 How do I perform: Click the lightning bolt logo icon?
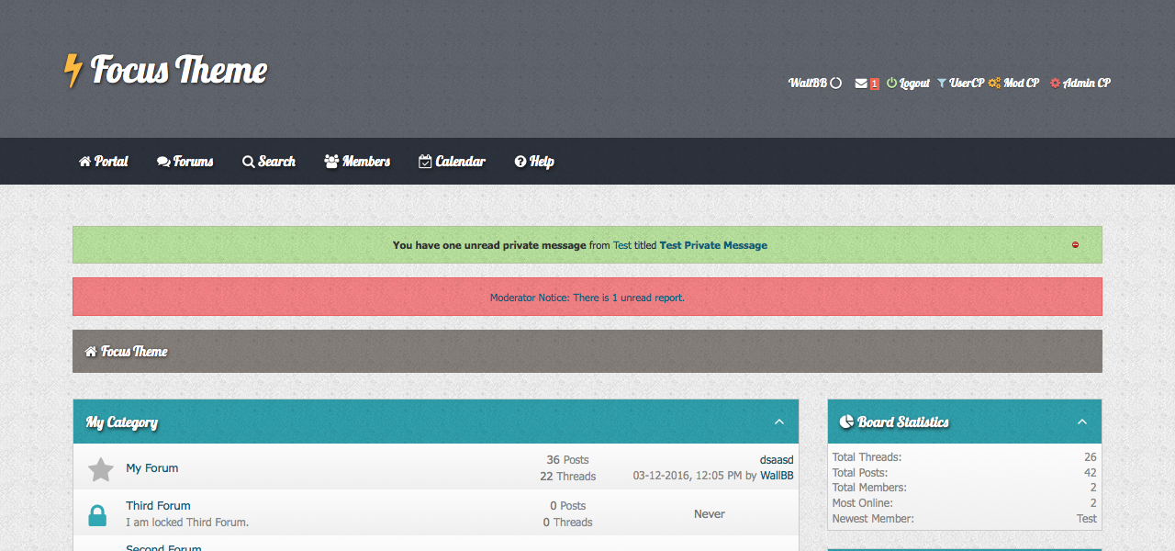click(73, 71)
